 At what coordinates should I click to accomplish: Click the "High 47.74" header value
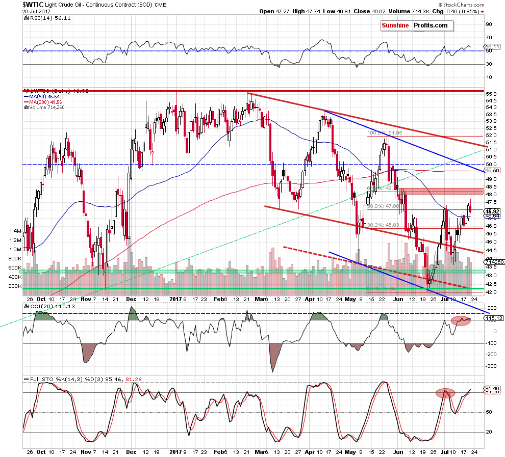coord(306,11)
